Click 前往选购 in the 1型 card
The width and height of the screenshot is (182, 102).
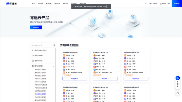pyautogui.click(x=75, y=79)
